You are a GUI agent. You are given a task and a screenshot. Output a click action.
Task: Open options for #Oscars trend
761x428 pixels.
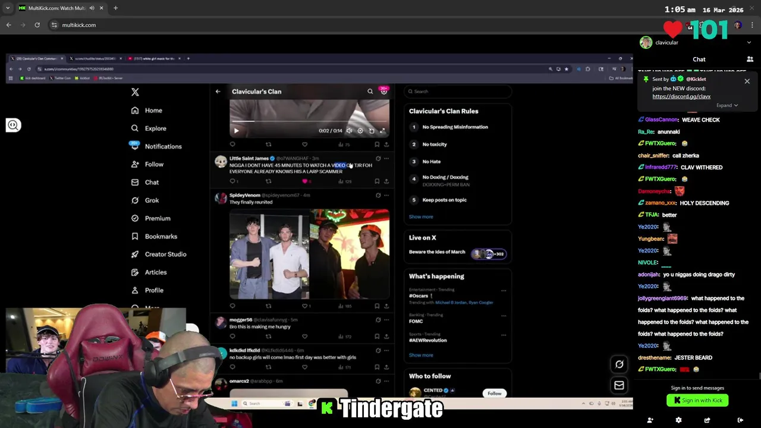[x=504, y=291]
